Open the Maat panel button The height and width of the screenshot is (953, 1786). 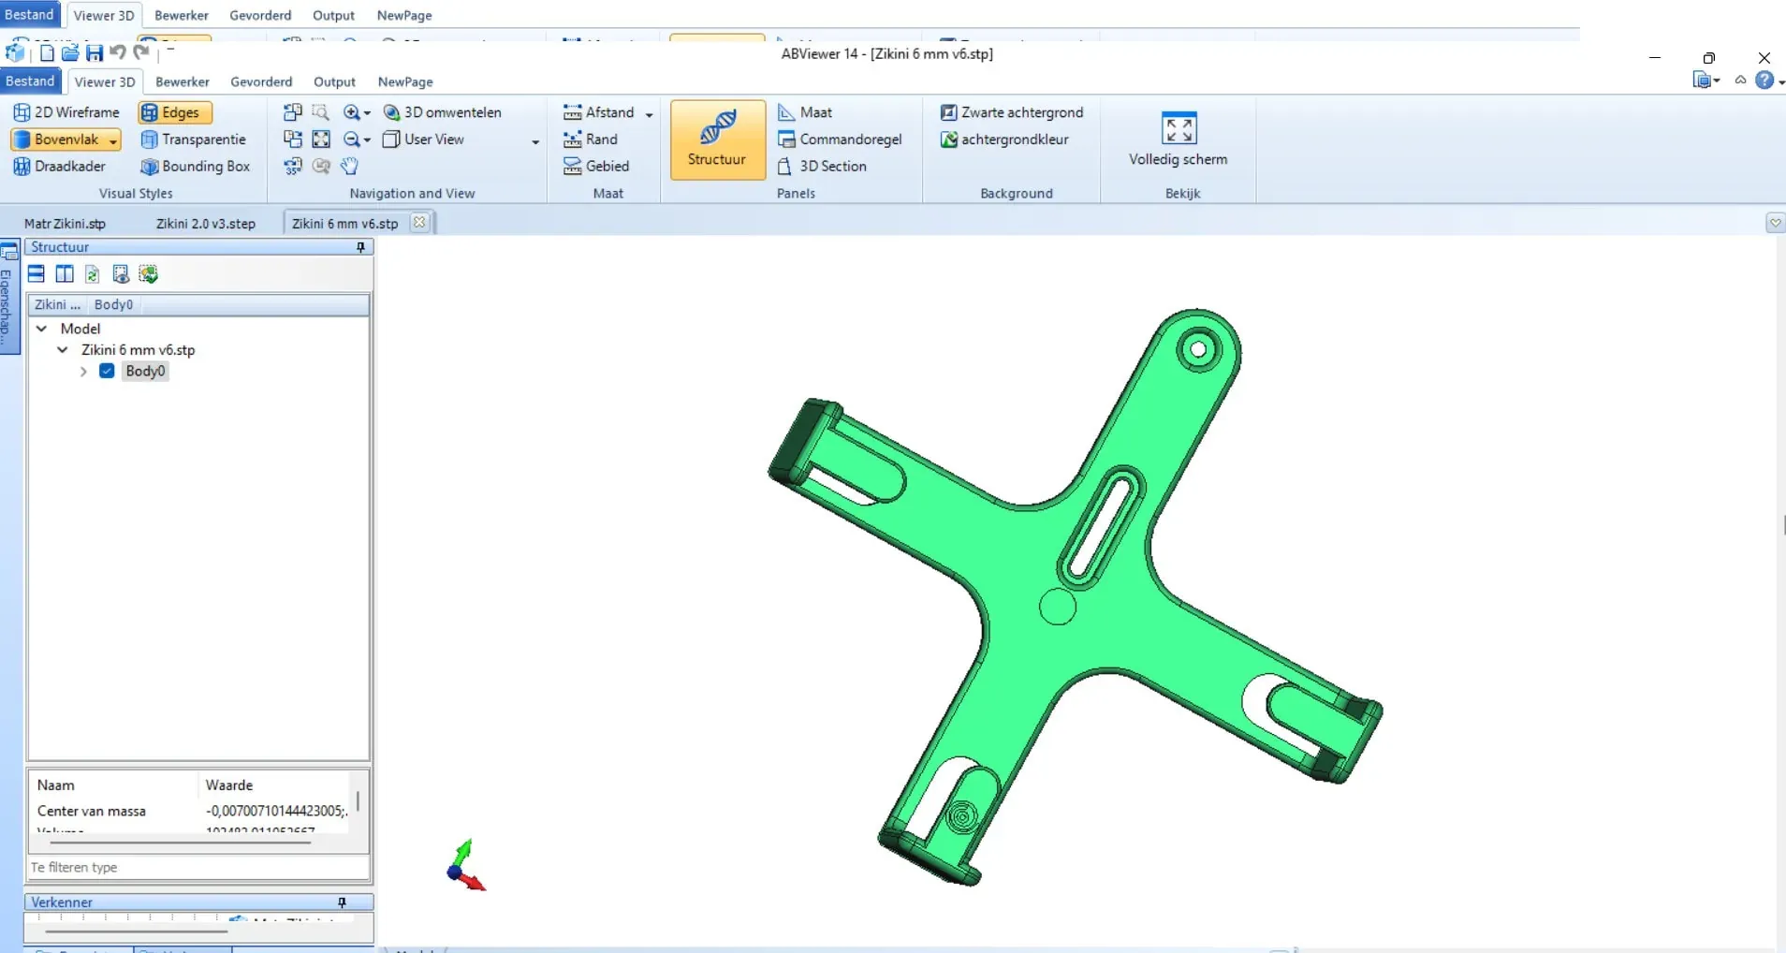(805, 112)
